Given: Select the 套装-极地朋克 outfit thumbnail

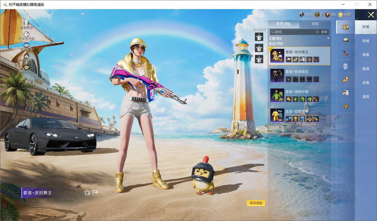Looking at the screenshot, I should 277,76.
